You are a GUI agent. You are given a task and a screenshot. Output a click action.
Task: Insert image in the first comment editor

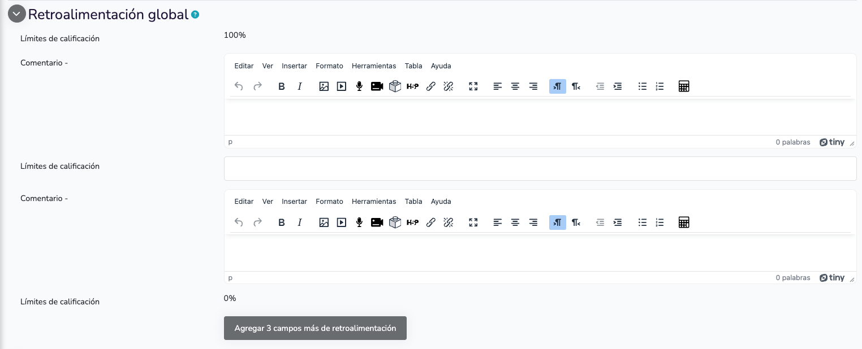pos(324,86)
